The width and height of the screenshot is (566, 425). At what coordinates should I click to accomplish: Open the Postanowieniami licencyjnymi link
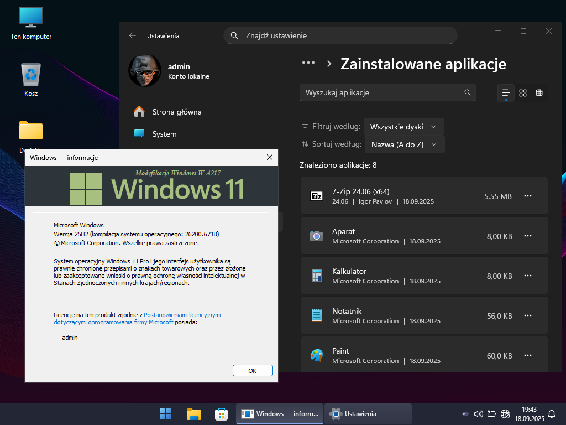pyautogui.click(x=182, y=315)
